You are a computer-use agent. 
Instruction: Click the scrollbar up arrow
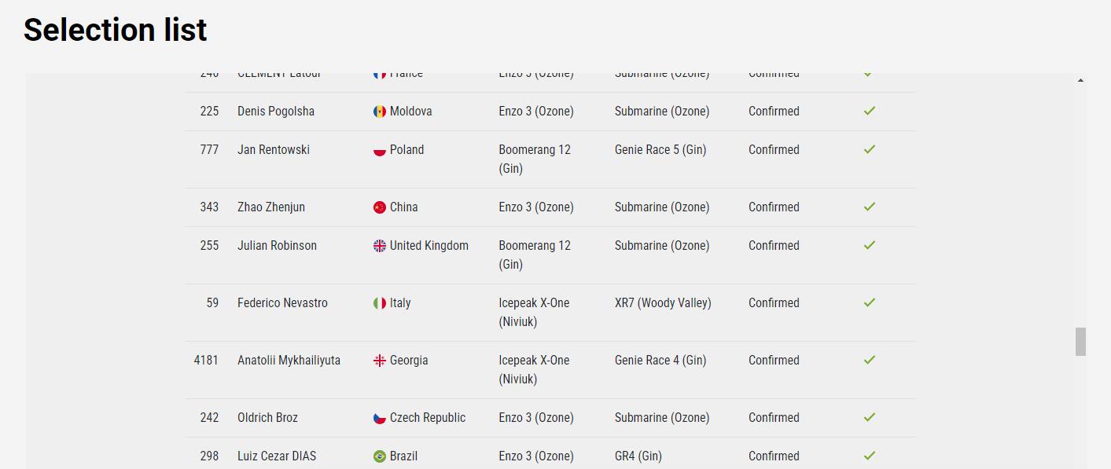coord(1080,80)
